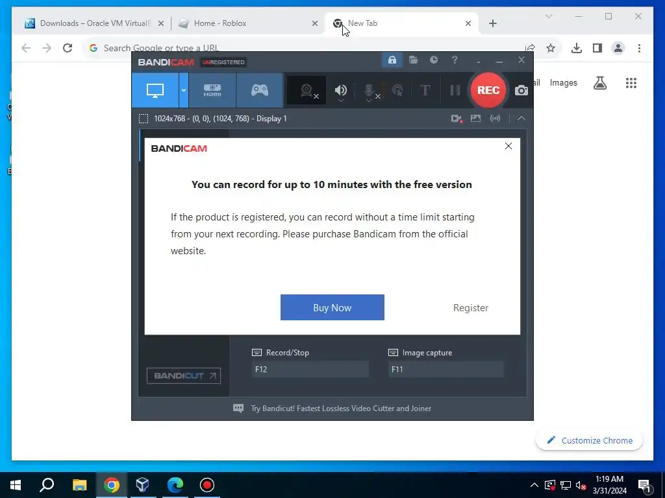Open VirtualBox from the taskbar
Viewport: 665px width, 498px height.
pos(142,485)
